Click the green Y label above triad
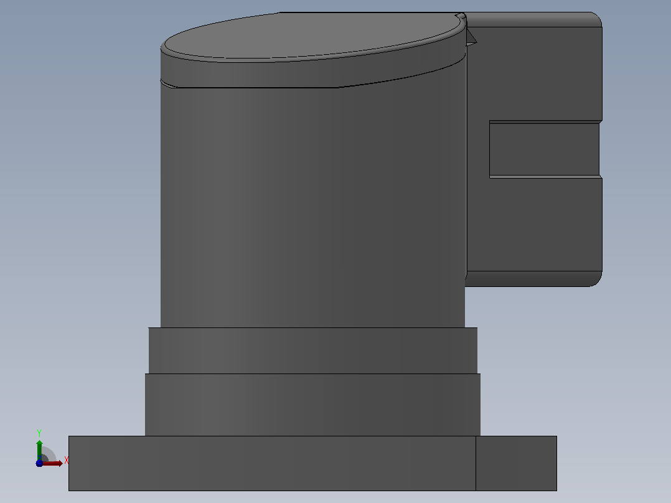The height and width of the screenshot is (503, 671). [x=39, y=433]
